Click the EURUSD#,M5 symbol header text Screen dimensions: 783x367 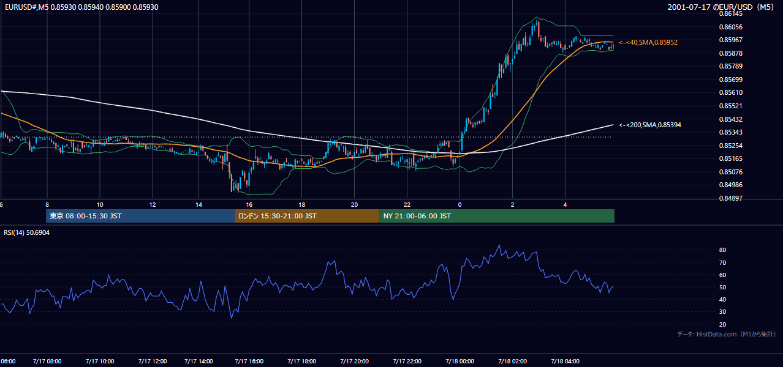tap(81, 7)
